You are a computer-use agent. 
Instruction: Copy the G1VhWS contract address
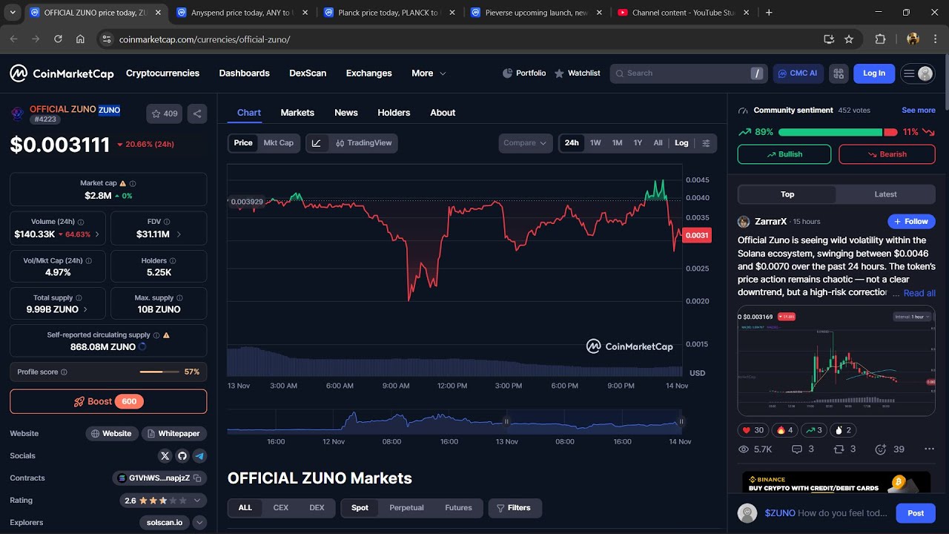(198, 478)
